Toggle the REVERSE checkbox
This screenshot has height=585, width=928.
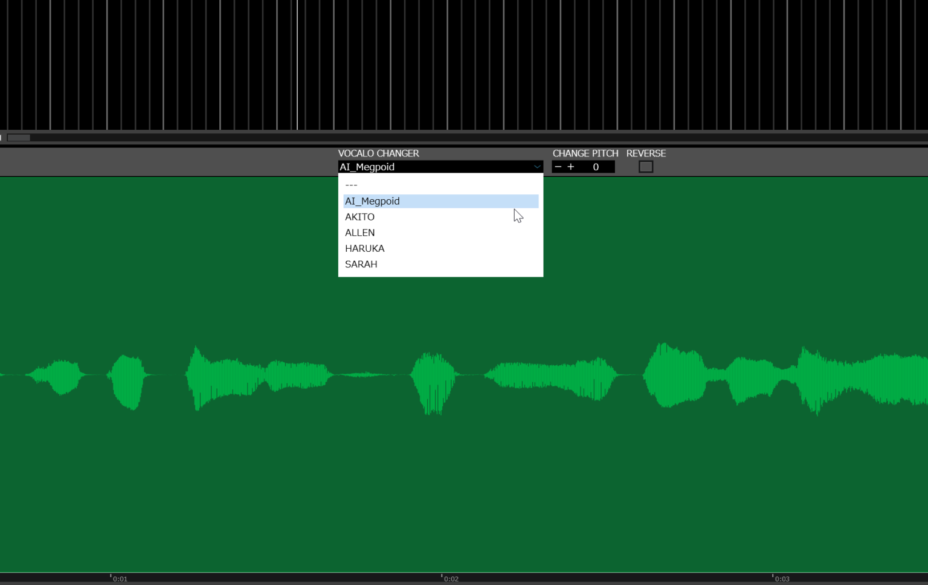[646, 167]
